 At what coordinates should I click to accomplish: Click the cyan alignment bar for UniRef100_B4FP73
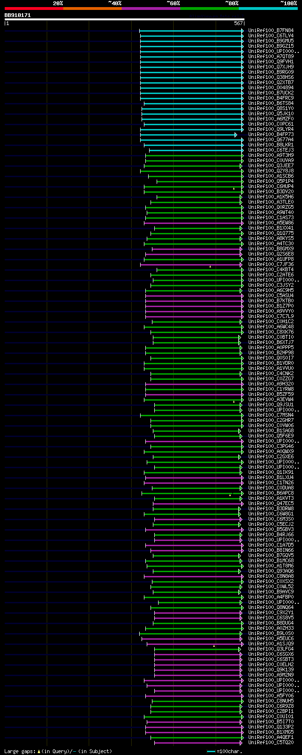tap(189, 135)
